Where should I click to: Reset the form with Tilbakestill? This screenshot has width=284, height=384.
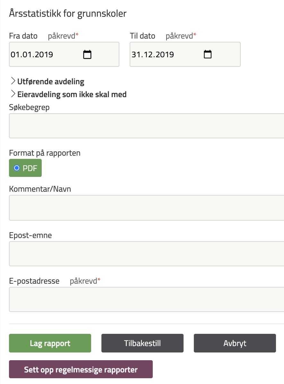[x=142, y=343]
